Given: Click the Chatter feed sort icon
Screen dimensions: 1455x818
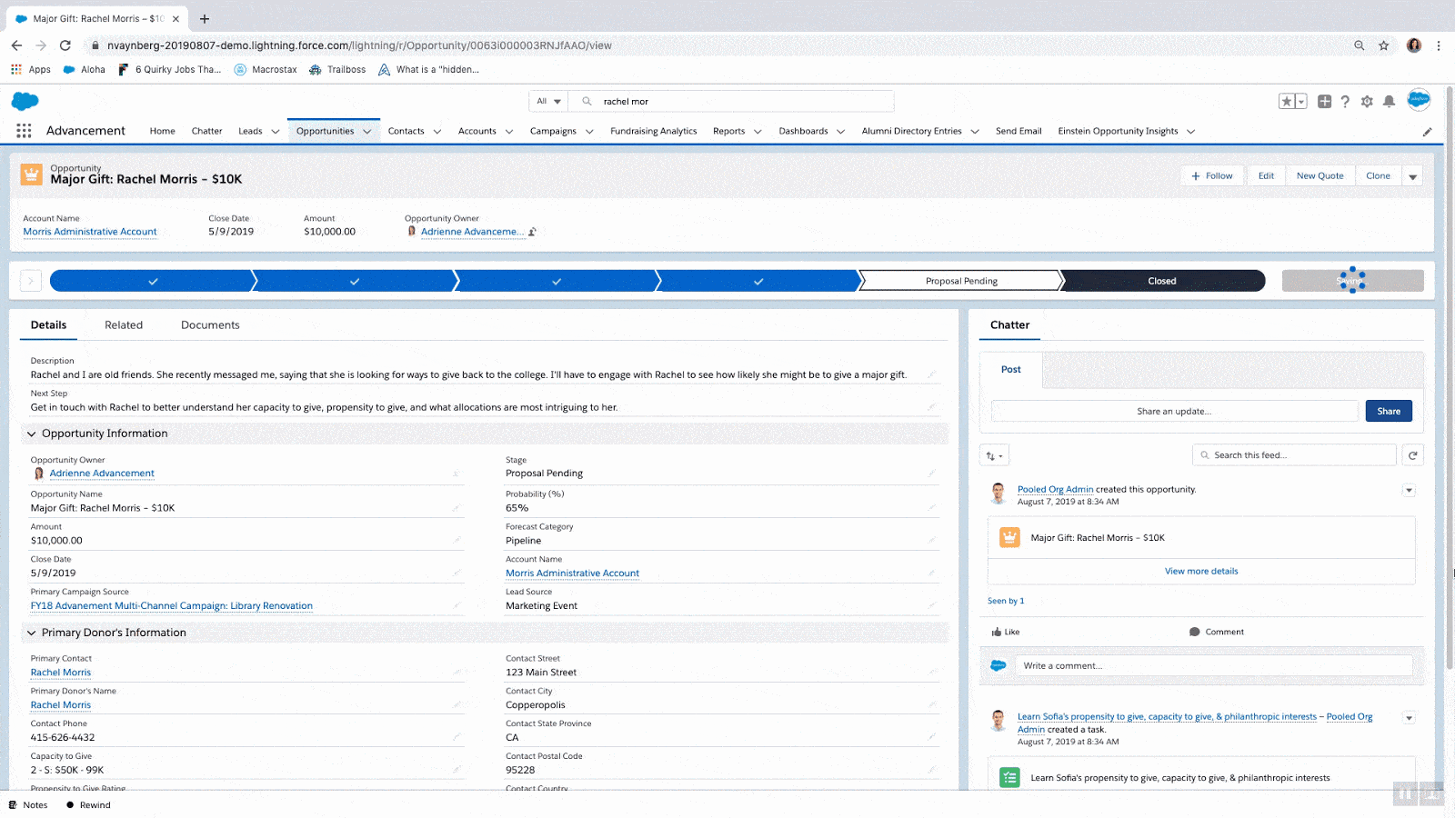Looking at the screenshot, I should pyautogui.click(x=994, y=455).
